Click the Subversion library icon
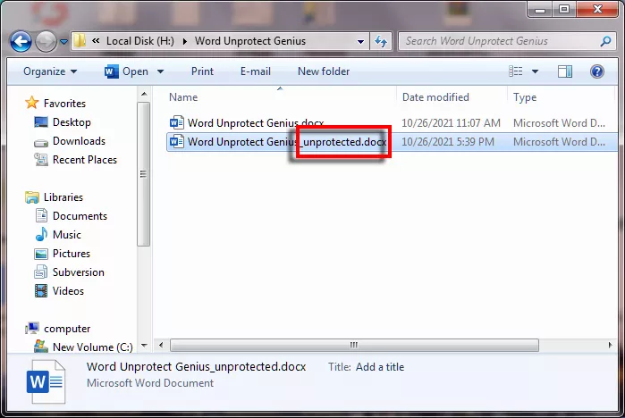 (x=40, y=272)
